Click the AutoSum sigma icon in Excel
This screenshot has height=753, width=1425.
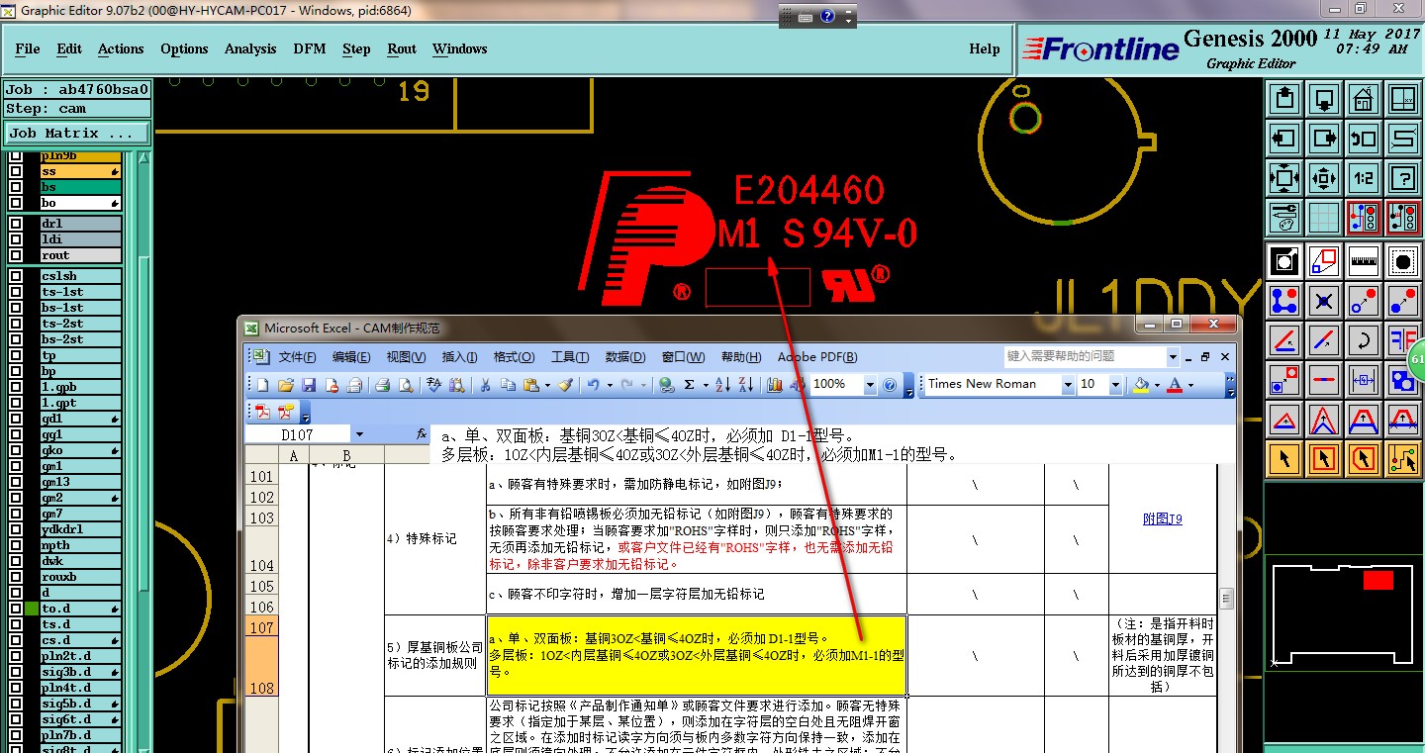click(689, 385)
